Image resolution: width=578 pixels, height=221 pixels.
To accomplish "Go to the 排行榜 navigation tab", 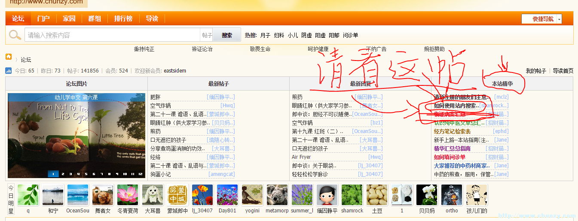I will (123, 18).
